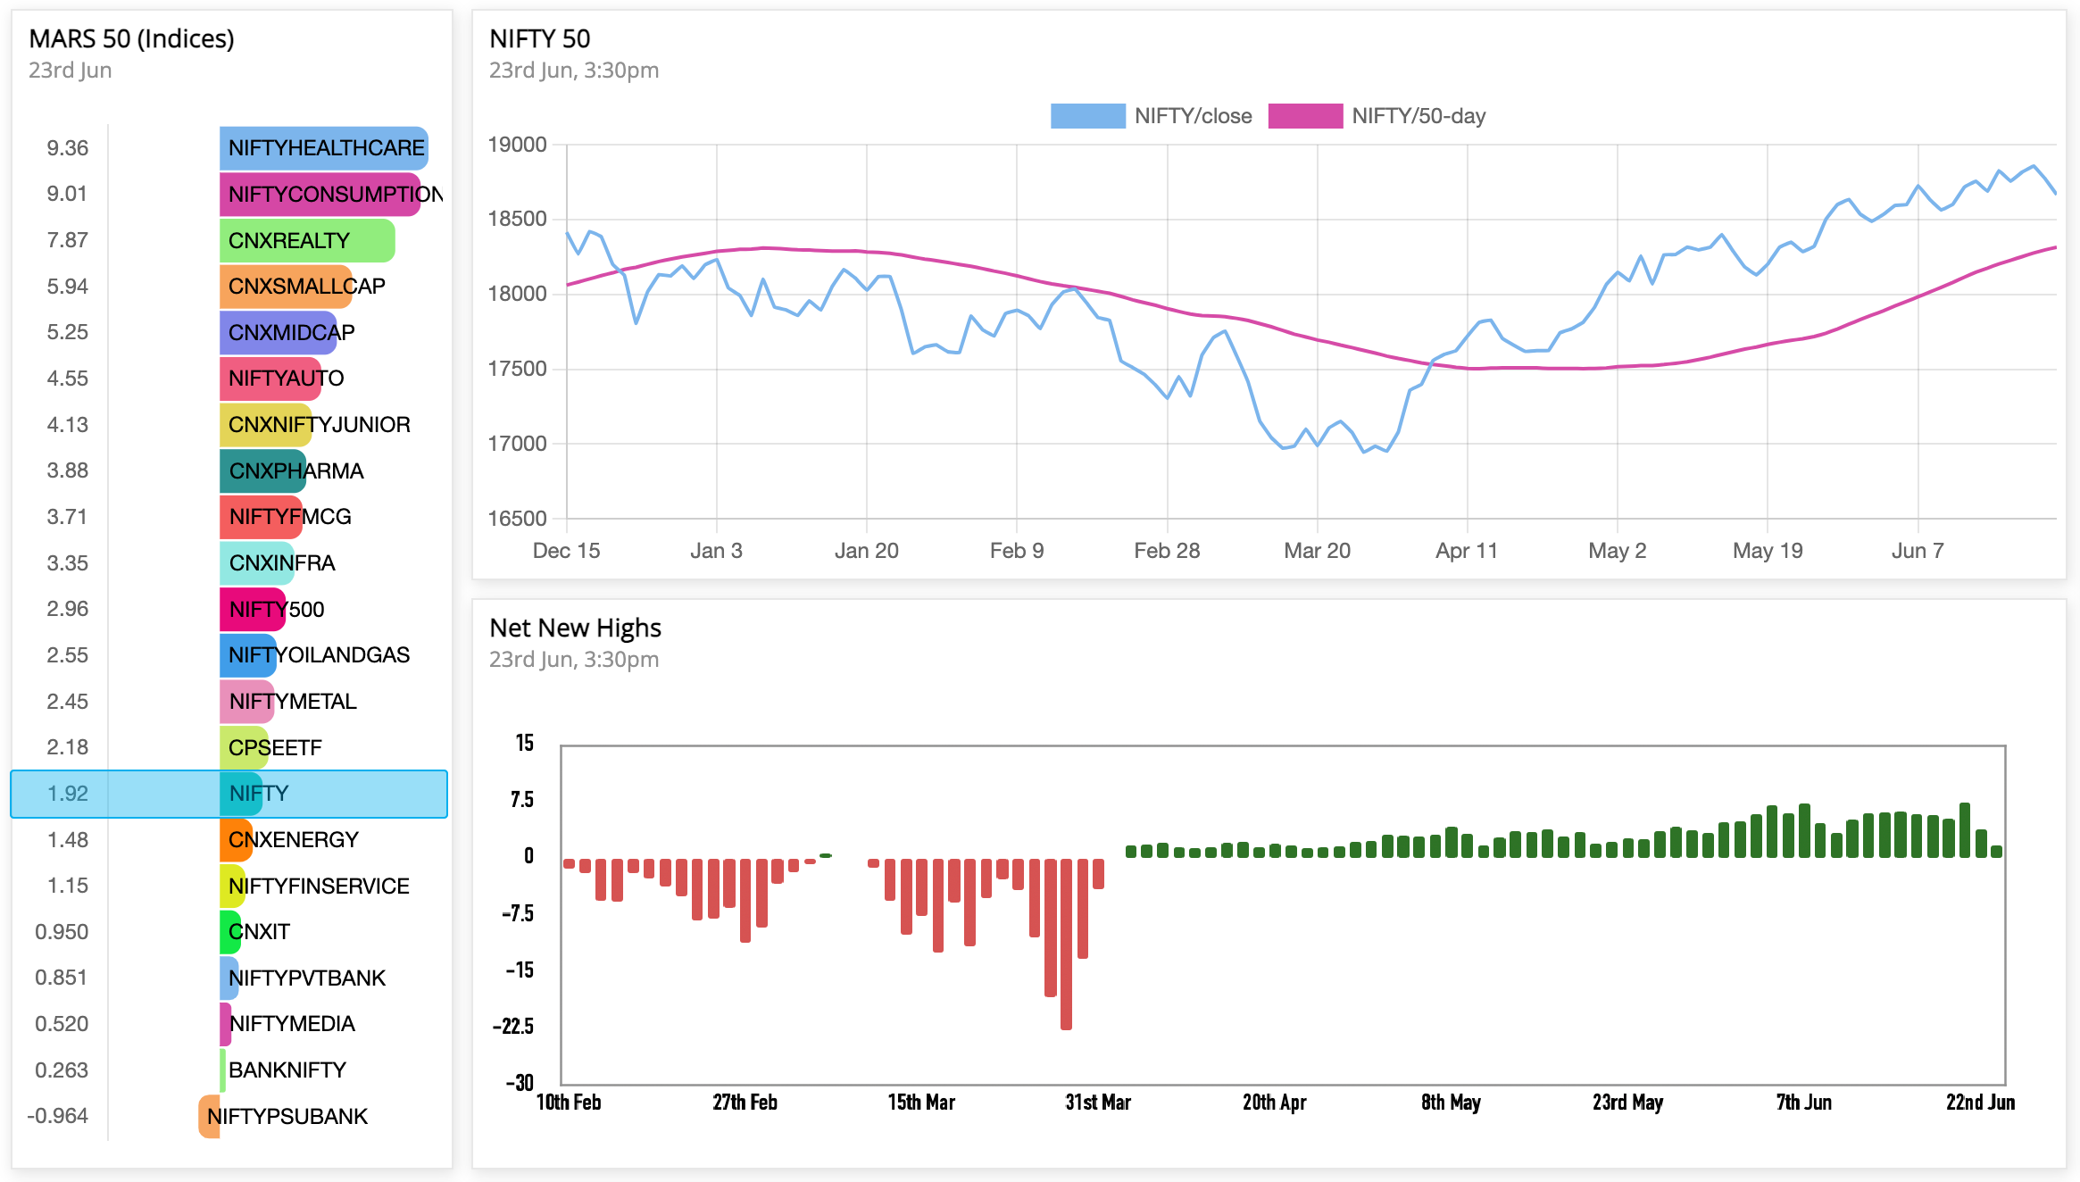Click the 16500 y-axis label
Viewport: 2080px width, 1182px height.
click(518, 519)
